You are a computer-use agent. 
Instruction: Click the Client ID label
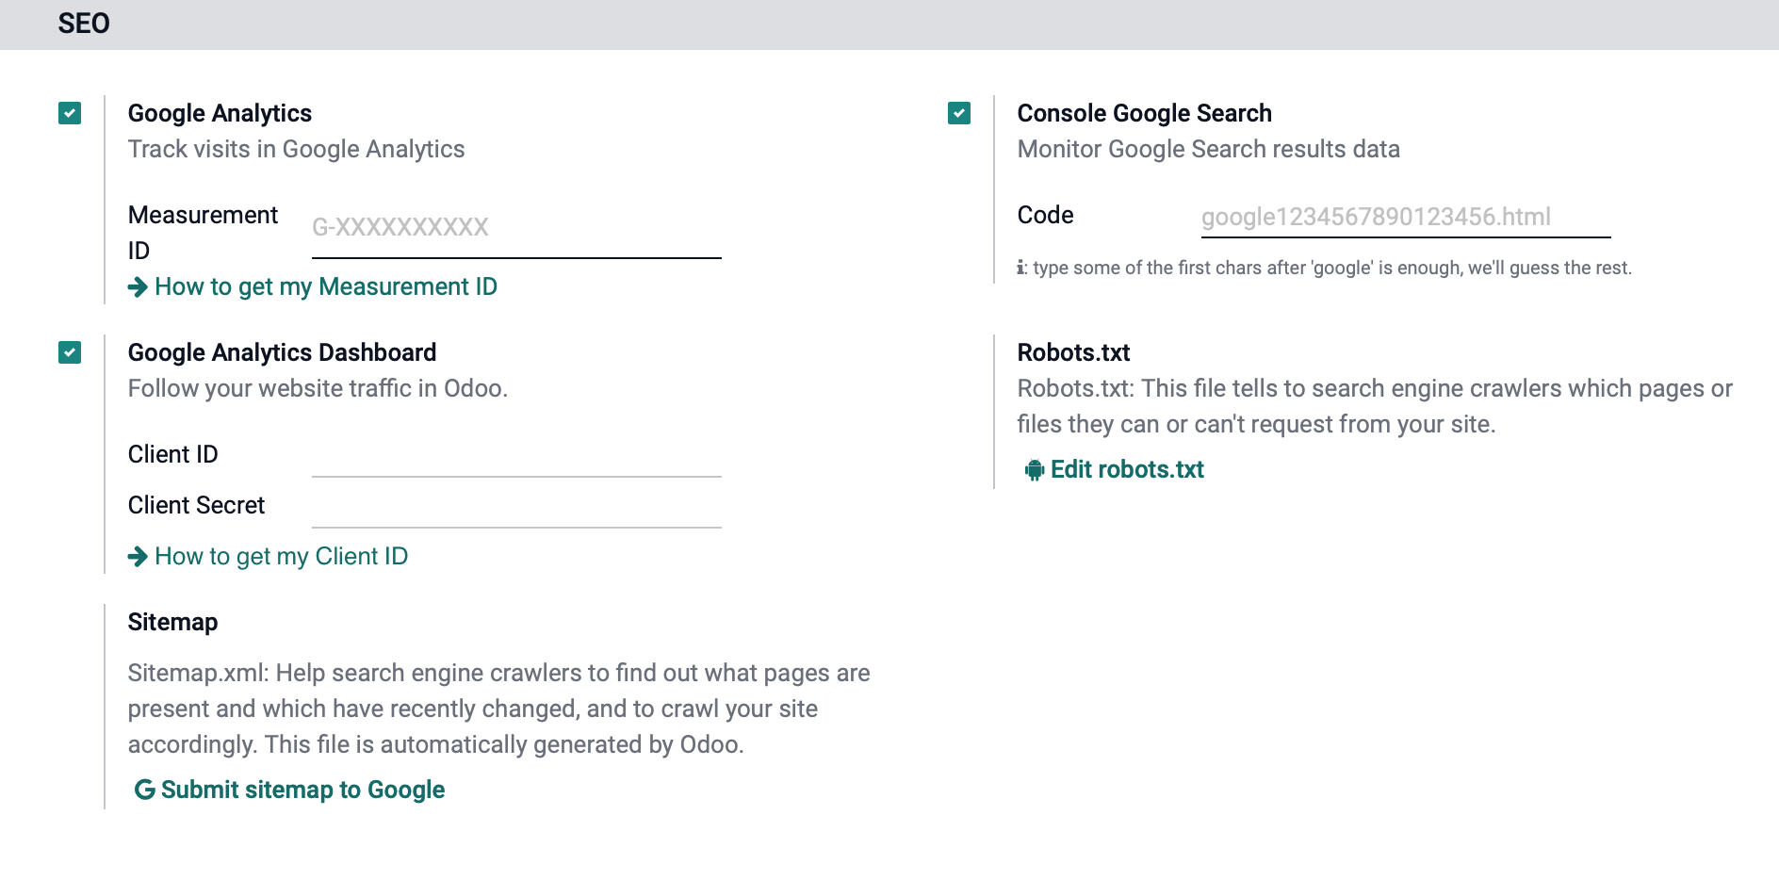(x=172, y=454)
